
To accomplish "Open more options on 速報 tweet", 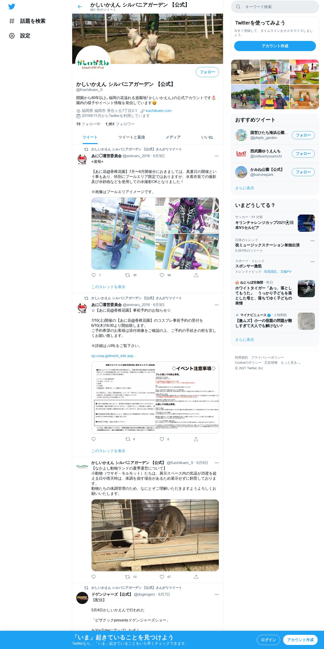I will tap(217, 156).
